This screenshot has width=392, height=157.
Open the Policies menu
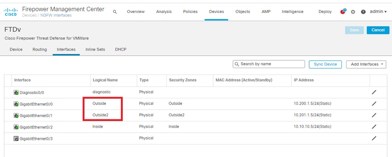coord(190,12)
